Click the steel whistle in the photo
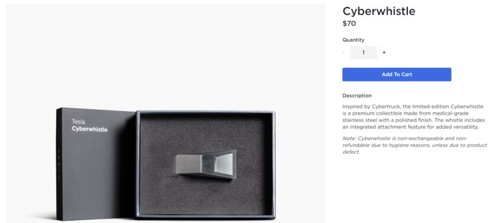The height and width of the screenshot is (223, 504). tap(206, 164)
